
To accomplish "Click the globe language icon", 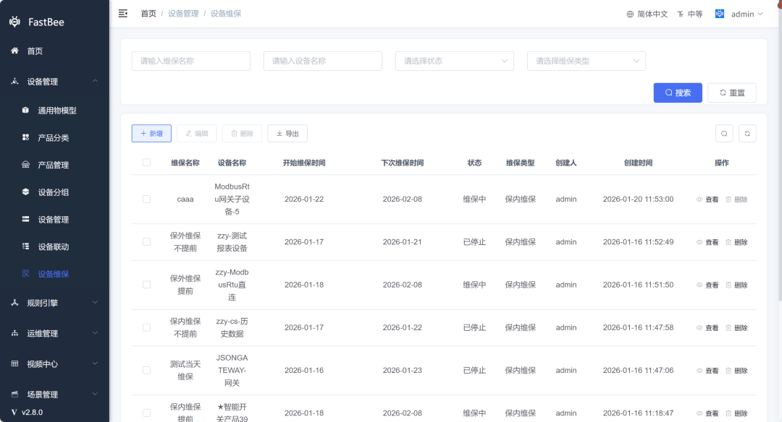I will 630,14.
